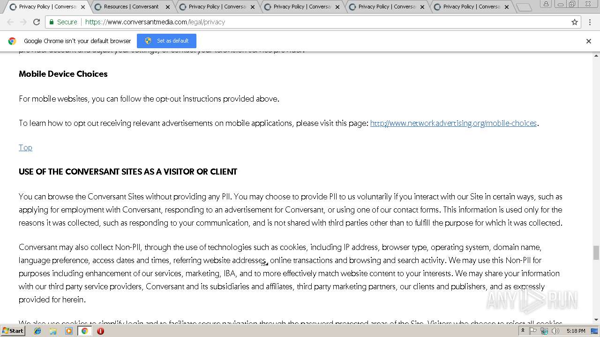Bookmark this page with the star
Viewport: 600px width, 337px height.
[x=575, y=22]
